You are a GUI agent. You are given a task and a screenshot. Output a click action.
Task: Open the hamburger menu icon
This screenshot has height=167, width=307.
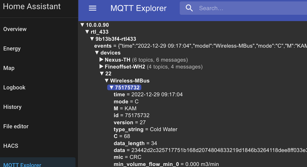(92, 8)
